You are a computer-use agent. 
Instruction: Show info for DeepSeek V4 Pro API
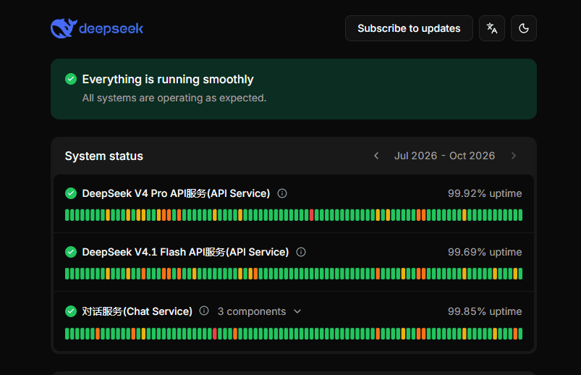tap(282, 193)
